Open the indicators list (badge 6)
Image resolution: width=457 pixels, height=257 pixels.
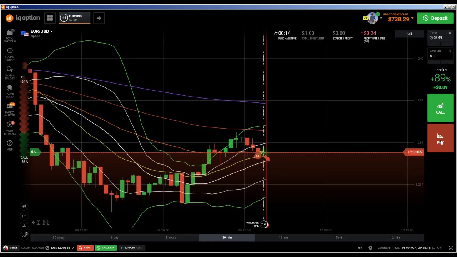[24, 235]
